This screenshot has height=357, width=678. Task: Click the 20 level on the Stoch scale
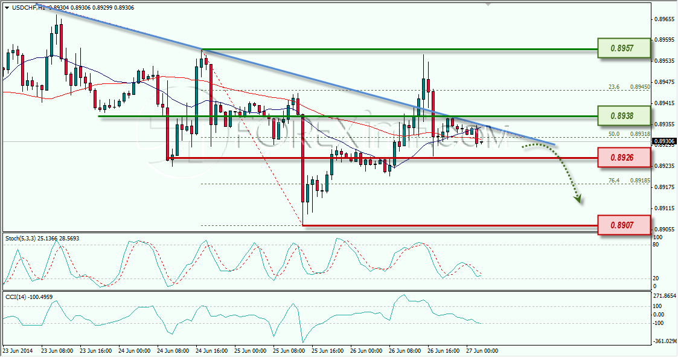[656, 278]
